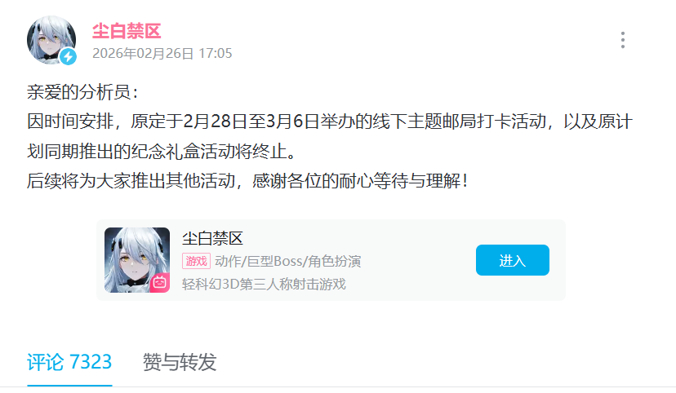Image resolution: width=676 pixels, height=393 pixels.
Task: Click the 尘白禁区 profile avatar
Action: tap(51, 40)
